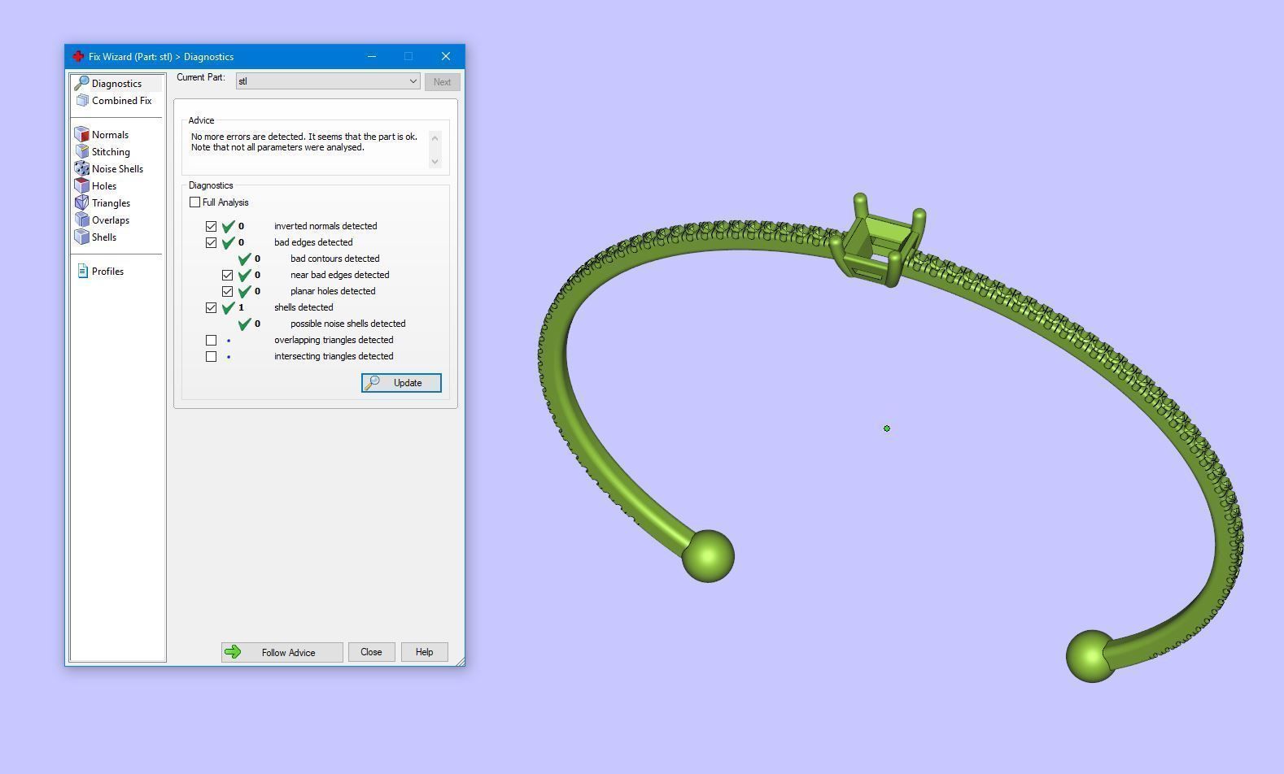Open the Combined Fix page label
Screen dimensions: 1284x774
121,101
